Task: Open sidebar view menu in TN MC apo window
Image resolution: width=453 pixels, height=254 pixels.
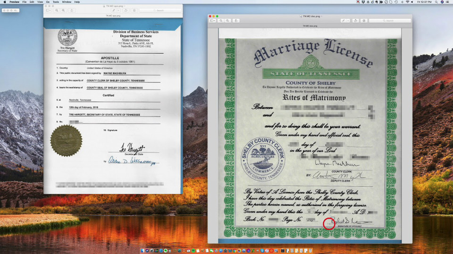Action: (x=48, y=10)
